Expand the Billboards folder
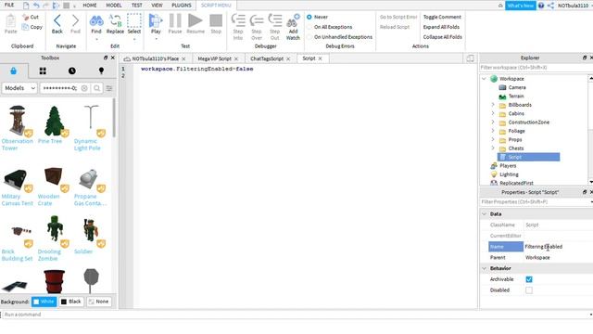The image size is (593, 334). [493, 105]
